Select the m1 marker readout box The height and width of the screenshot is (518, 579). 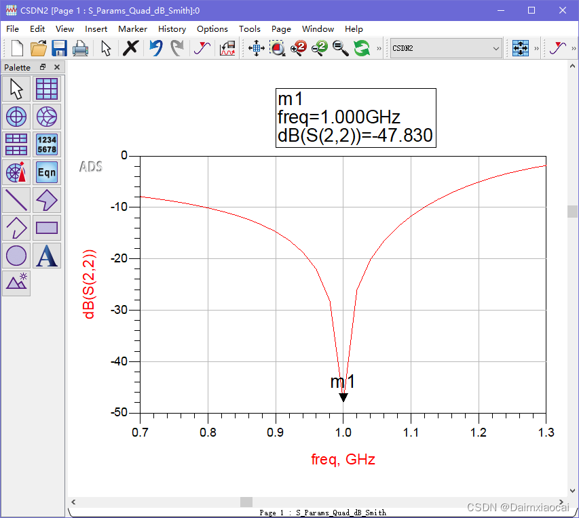356,118
